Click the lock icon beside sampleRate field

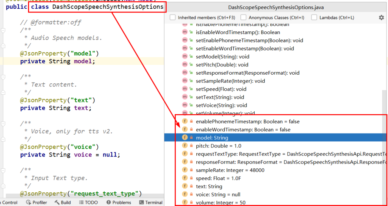point(191,170)
